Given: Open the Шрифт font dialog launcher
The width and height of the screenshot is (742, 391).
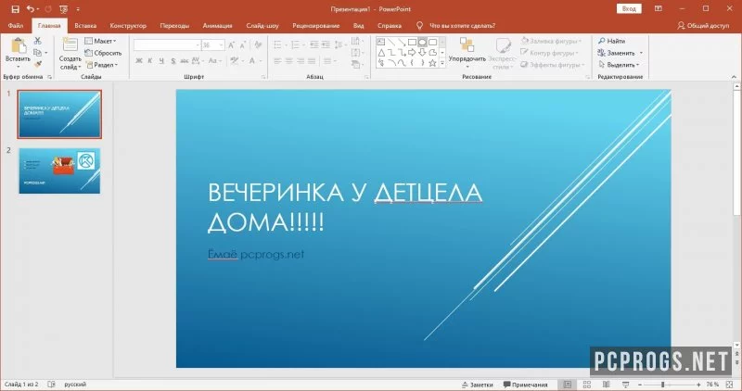Looking at the screenshot, I should pos(263,77).
